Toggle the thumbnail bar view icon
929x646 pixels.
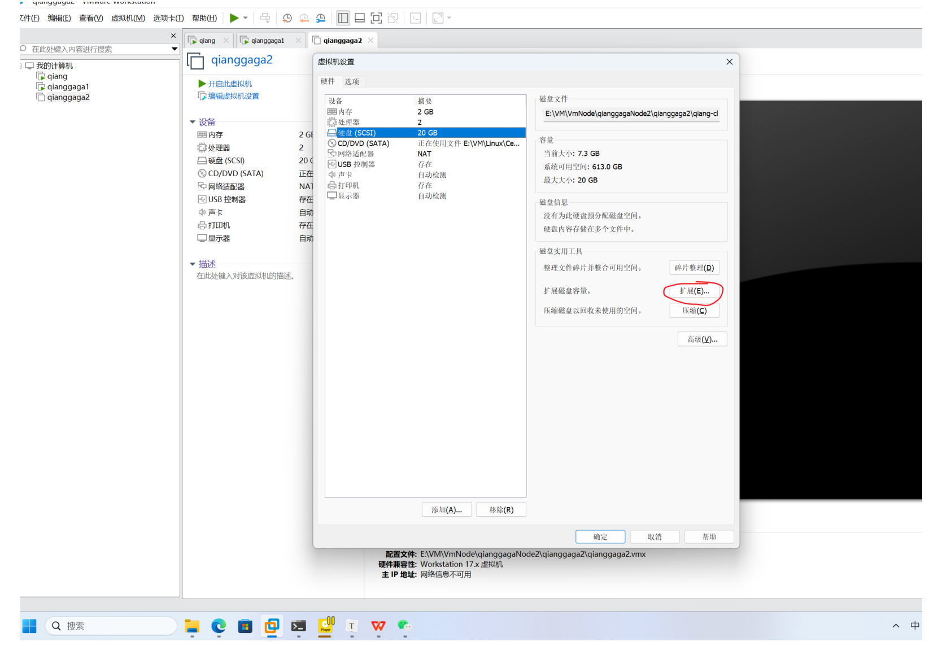pos(360,18)
